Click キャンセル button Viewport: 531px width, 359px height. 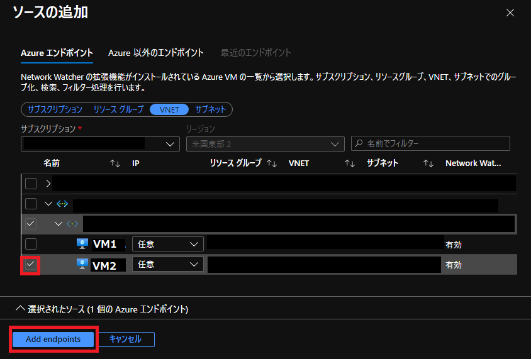click(x=125, y=339)
